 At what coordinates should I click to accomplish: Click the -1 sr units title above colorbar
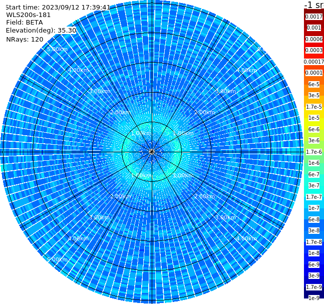(314, 5)
